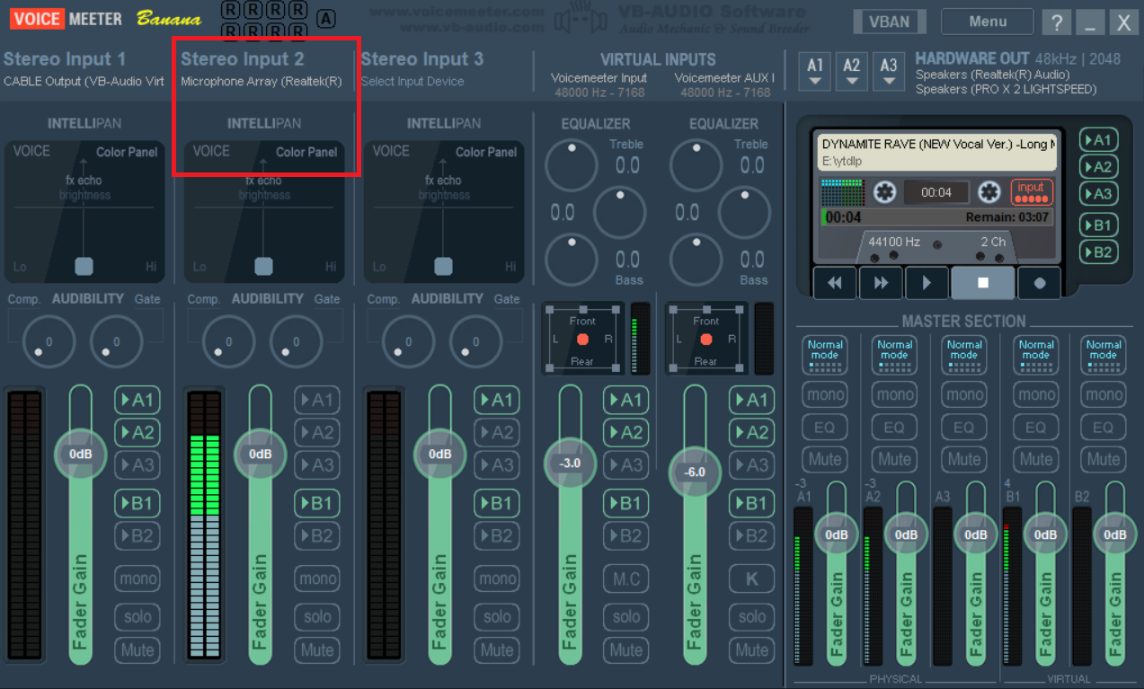Disable A2 bus on Voicemeeter Input strip

click(x=625, y=433)
